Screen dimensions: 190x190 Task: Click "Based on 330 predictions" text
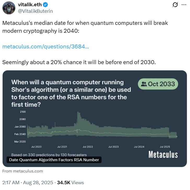(49, 155)
